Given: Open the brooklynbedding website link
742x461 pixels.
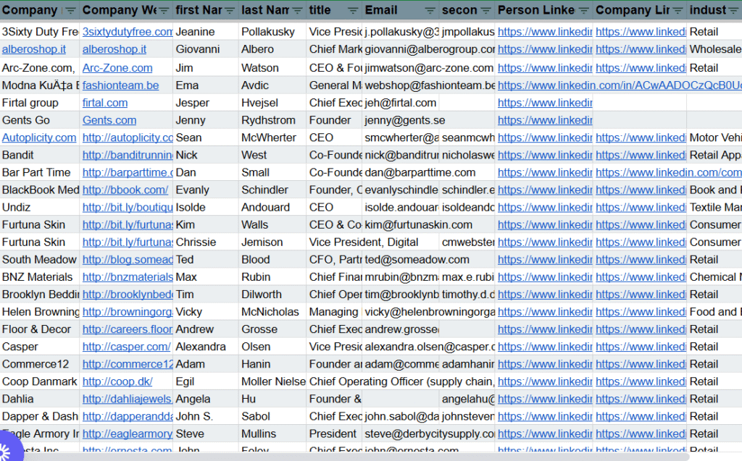Looking at the screenshot, I should (128, 295).
